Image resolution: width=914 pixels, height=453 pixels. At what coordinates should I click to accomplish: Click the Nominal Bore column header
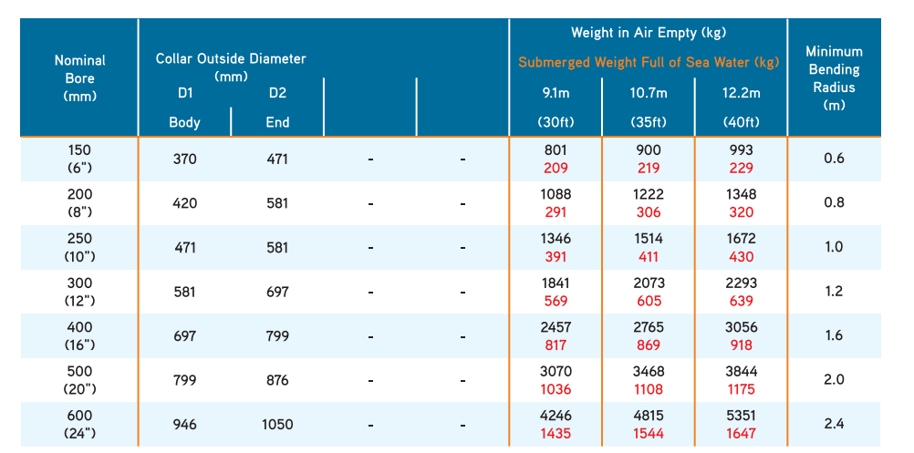tap(80, 77)
